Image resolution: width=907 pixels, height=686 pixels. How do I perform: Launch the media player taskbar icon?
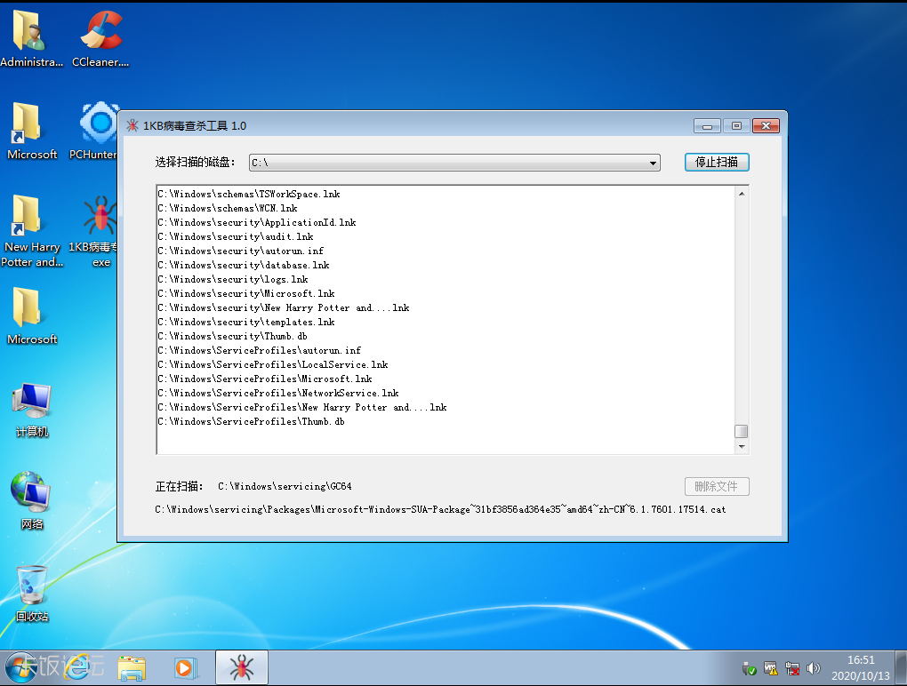[x=185, y=668]
